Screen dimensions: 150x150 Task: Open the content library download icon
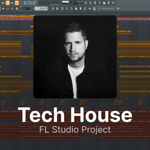pos(94,8)
